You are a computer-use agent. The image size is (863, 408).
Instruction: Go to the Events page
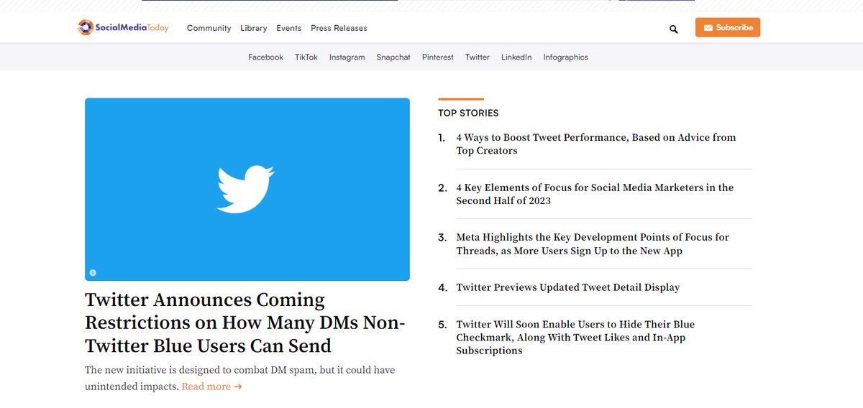(289, 28)
